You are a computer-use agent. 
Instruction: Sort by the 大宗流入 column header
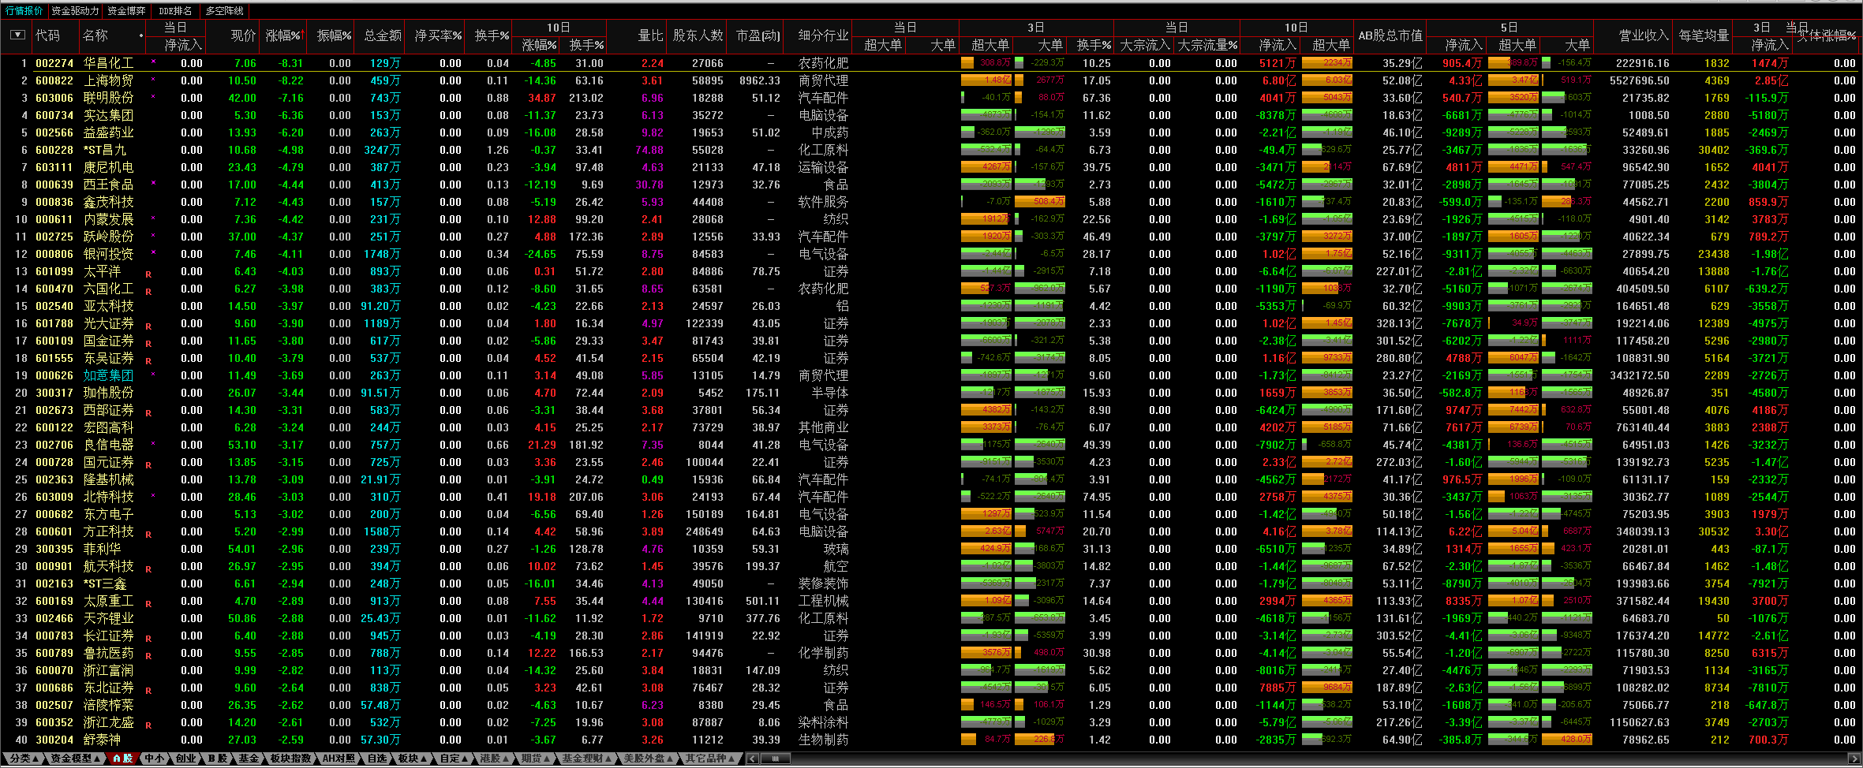(1145, 45)
